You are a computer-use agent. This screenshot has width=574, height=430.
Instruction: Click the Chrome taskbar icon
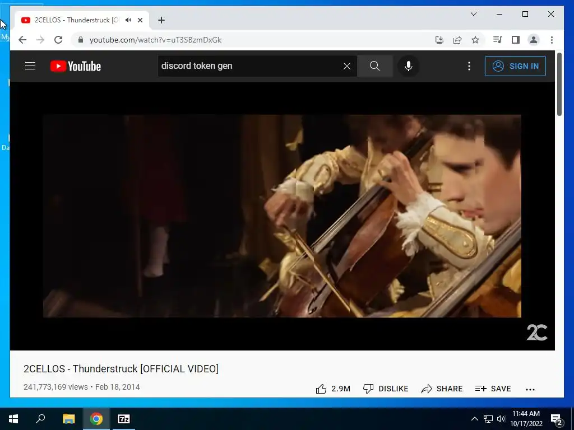point(96,419)
